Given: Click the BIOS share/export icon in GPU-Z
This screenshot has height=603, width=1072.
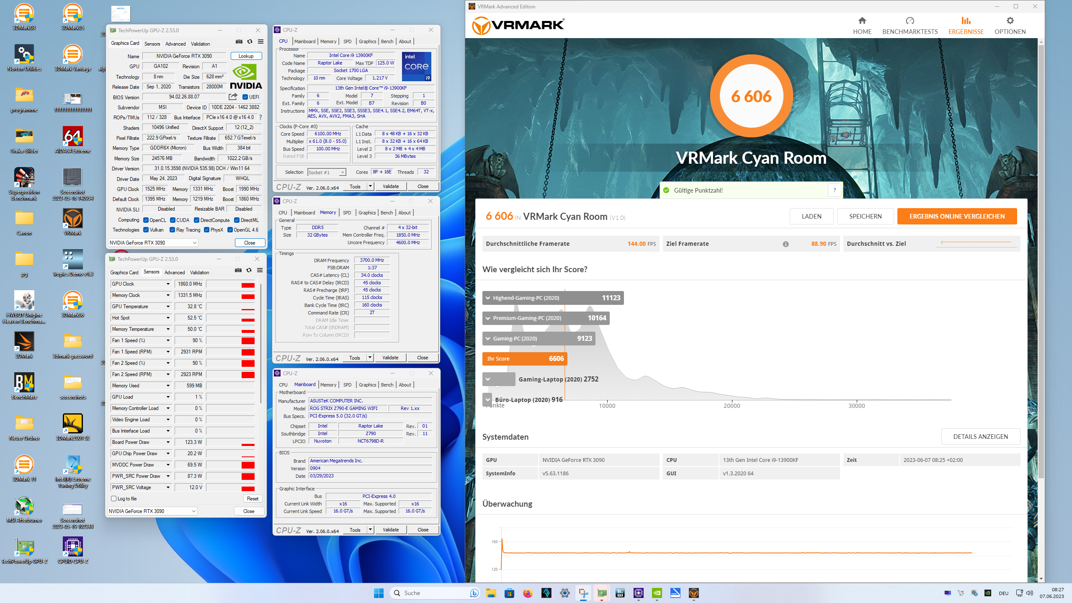Looking at the screenshot, I should [x=233, y=97].
